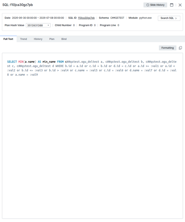Open the Slide History button
This screenshot has width=185, height=222.
(x=155, y=5)
